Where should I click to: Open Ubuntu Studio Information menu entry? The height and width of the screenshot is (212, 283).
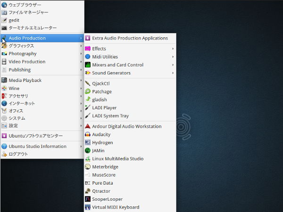(42, 147)
